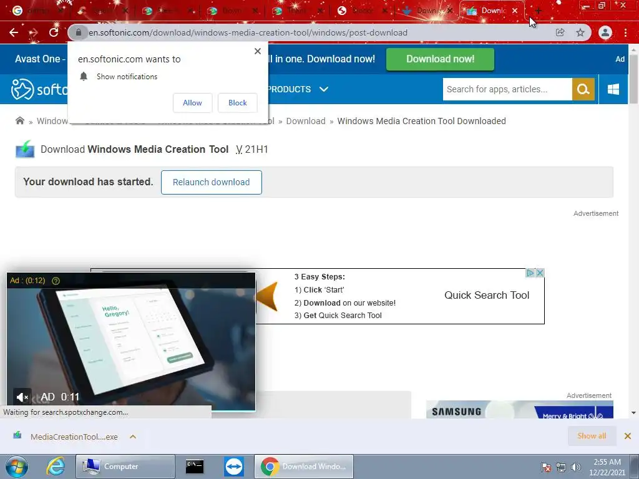The image size is (639, 479).
Task: Click Windows Media Creation Tool app icon
Action: 25,149
